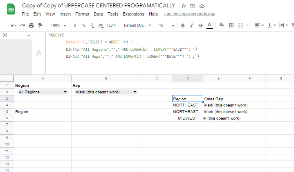Image resolution: width=294 pixels, height=172 pixels.
Task: Open the Tools menu
Action: pos(113,14)
